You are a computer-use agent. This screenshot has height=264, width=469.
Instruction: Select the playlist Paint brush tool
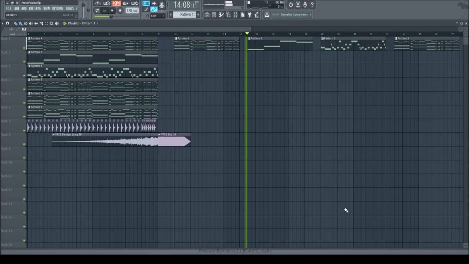(x=21, y=23)
